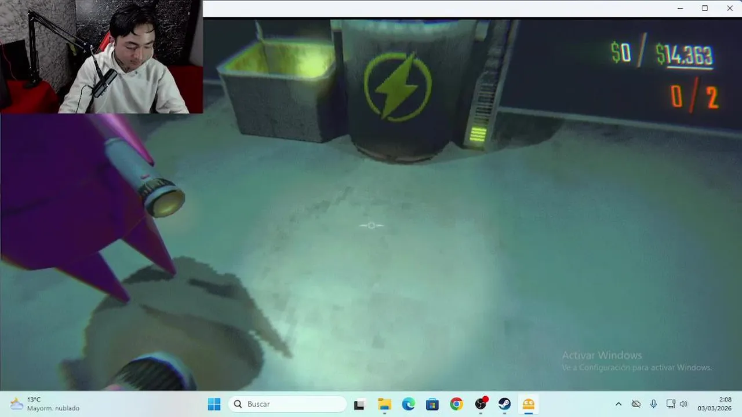The width and height of the screenshot is (742, 417).
Task: Click the microphone tray icon
Action: pyautogui.click(x=653, y=404)
